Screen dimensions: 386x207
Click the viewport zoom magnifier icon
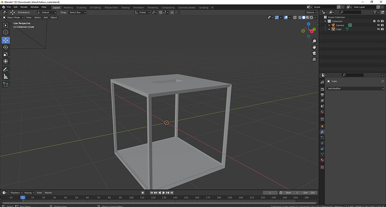click(314, 41)
